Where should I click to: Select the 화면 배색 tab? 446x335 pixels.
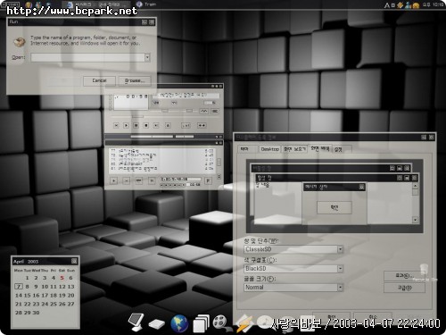(320, 148)
